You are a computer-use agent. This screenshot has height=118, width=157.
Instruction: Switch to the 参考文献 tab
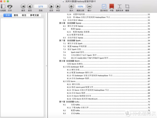(x=35, y=15)
